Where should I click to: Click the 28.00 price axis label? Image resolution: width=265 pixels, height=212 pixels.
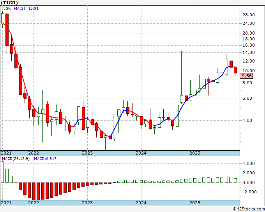click(249, 15)
